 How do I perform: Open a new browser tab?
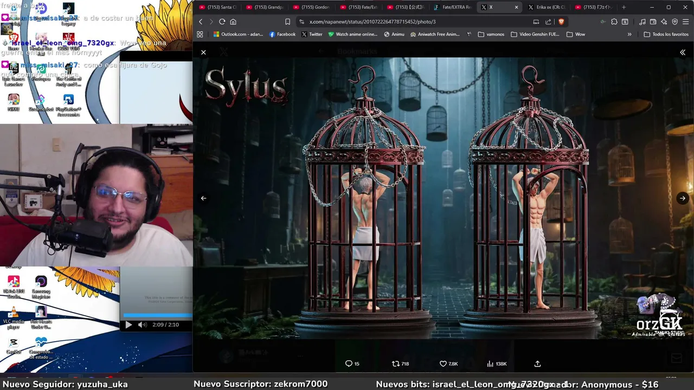624,7
